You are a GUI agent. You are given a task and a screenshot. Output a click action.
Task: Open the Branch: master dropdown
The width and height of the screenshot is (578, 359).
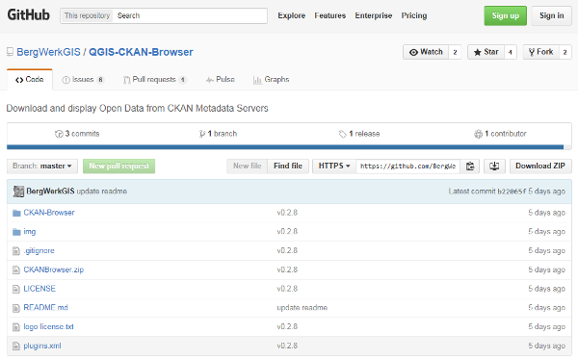point(42,167)
